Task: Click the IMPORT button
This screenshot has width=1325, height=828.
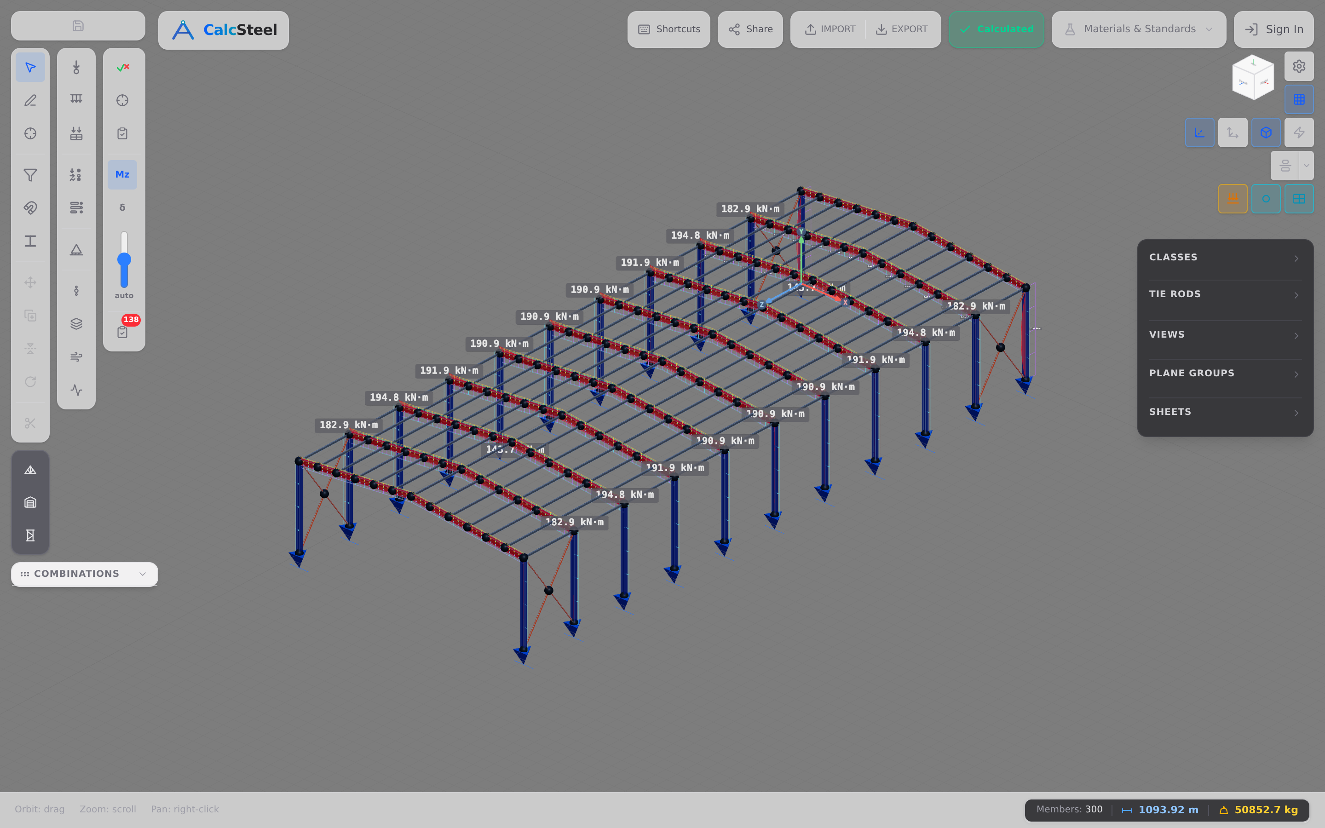Action: (x=829, y=29)
